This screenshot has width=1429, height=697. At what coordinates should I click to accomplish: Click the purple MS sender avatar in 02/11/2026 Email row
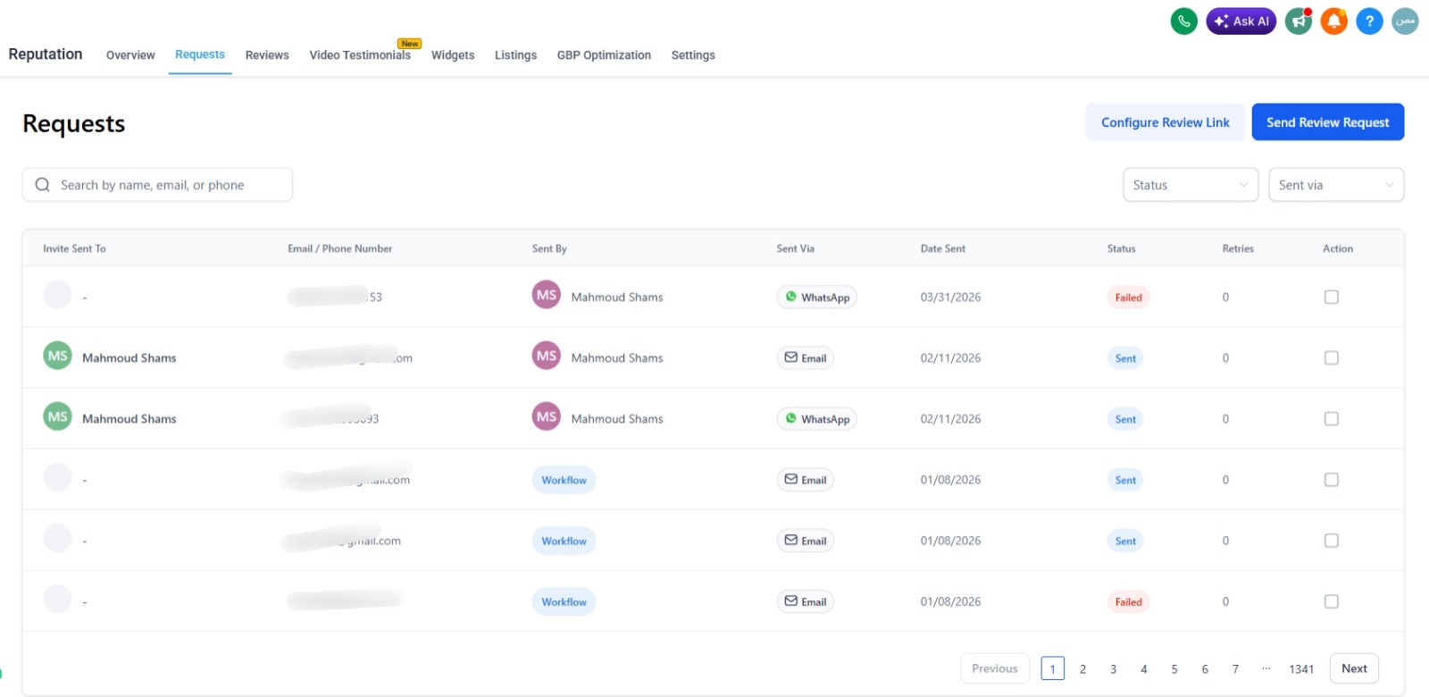(547, 356)
